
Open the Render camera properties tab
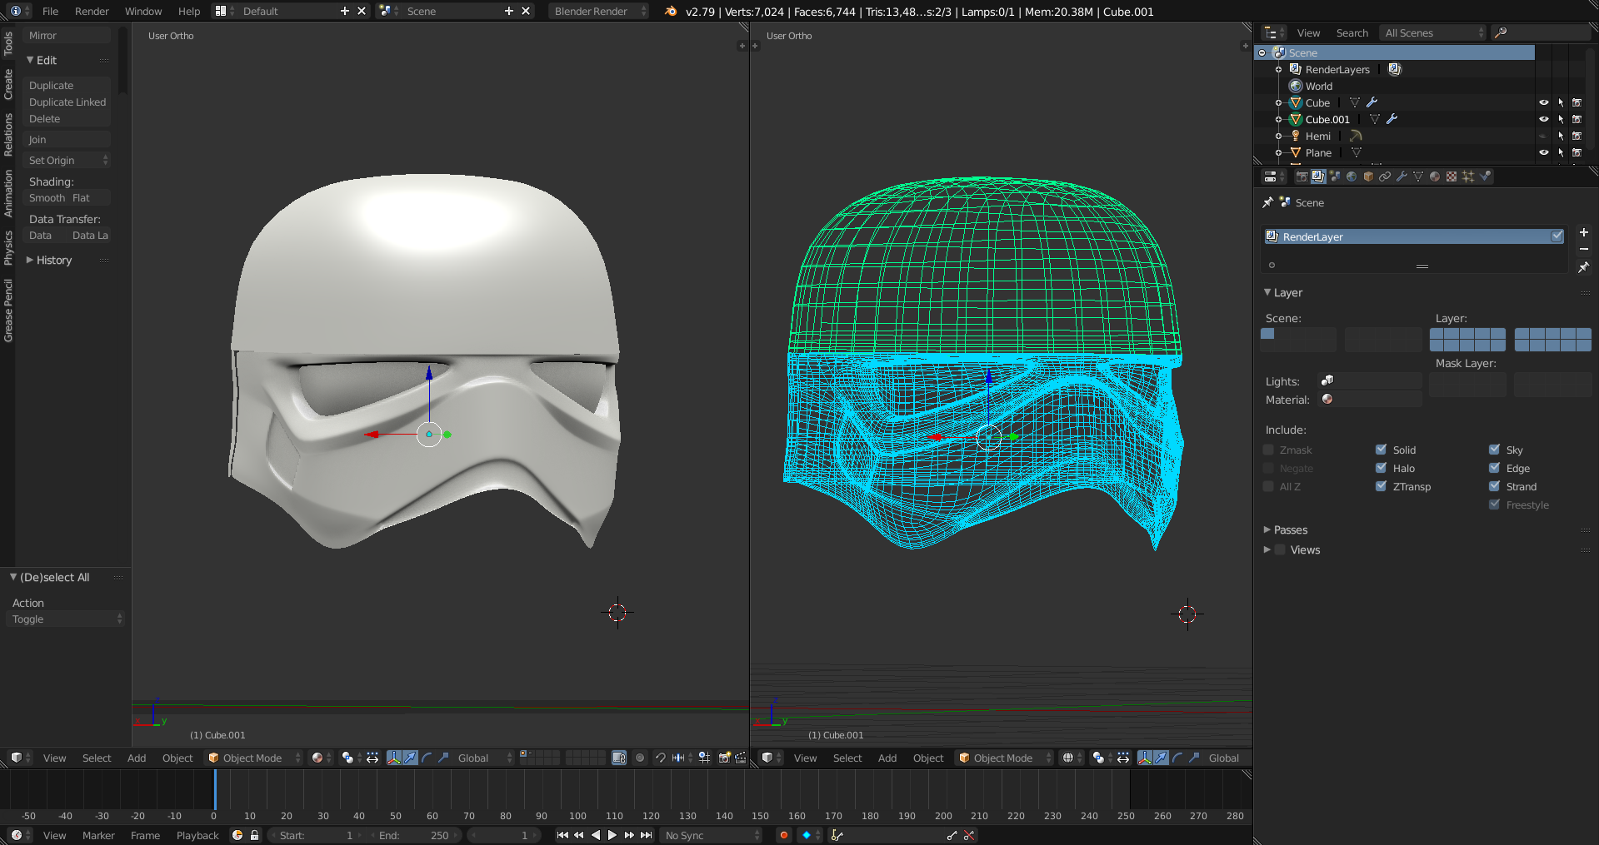pyautogui.click(x=1302, y=176)
